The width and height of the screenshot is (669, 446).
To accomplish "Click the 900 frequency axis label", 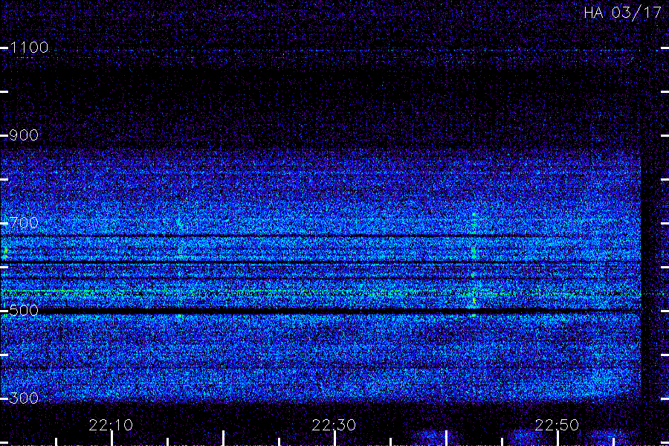I will [x=24, y=135].
